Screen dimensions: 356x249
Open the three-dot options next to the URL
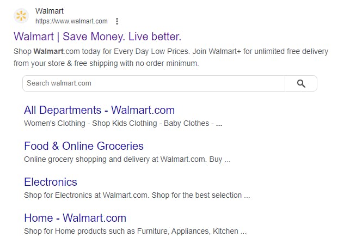click(117, 21)
